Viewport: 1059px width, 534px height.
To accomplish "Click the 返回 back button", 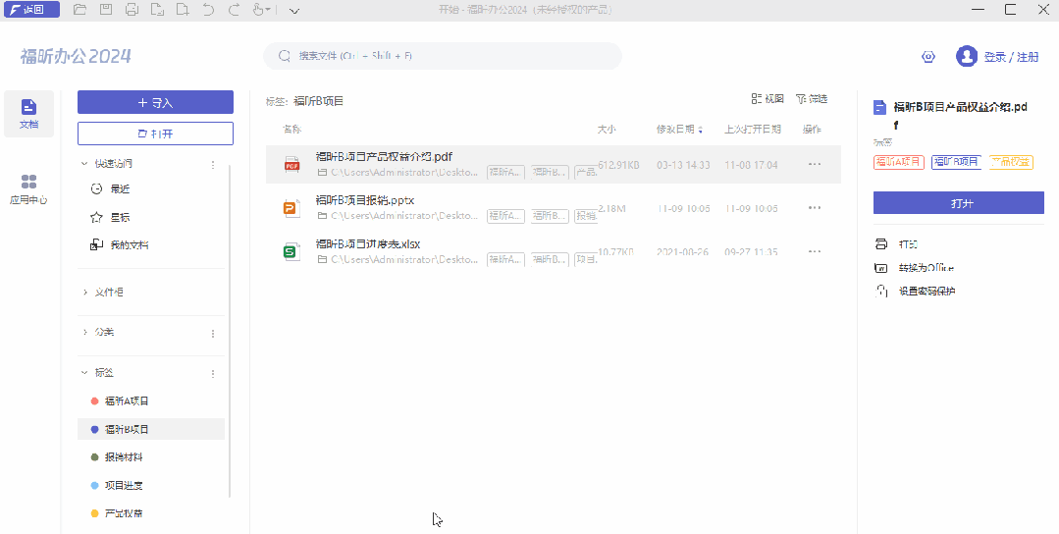I will click(30, 10).
